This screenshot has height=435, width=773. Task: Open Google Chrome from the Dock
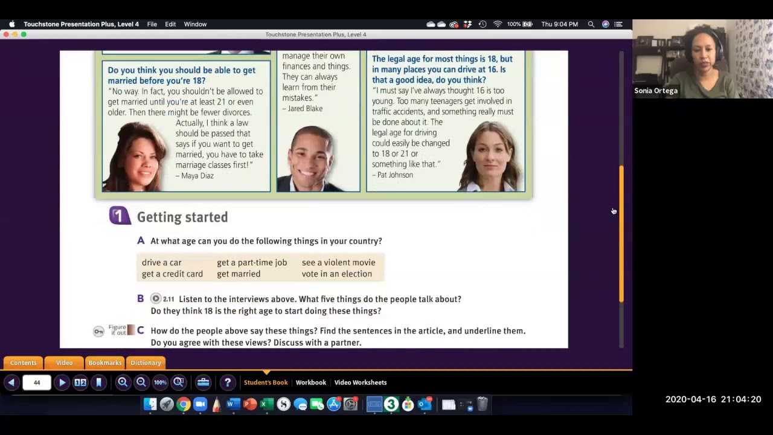pyautogui.click(x=184, y=404)
